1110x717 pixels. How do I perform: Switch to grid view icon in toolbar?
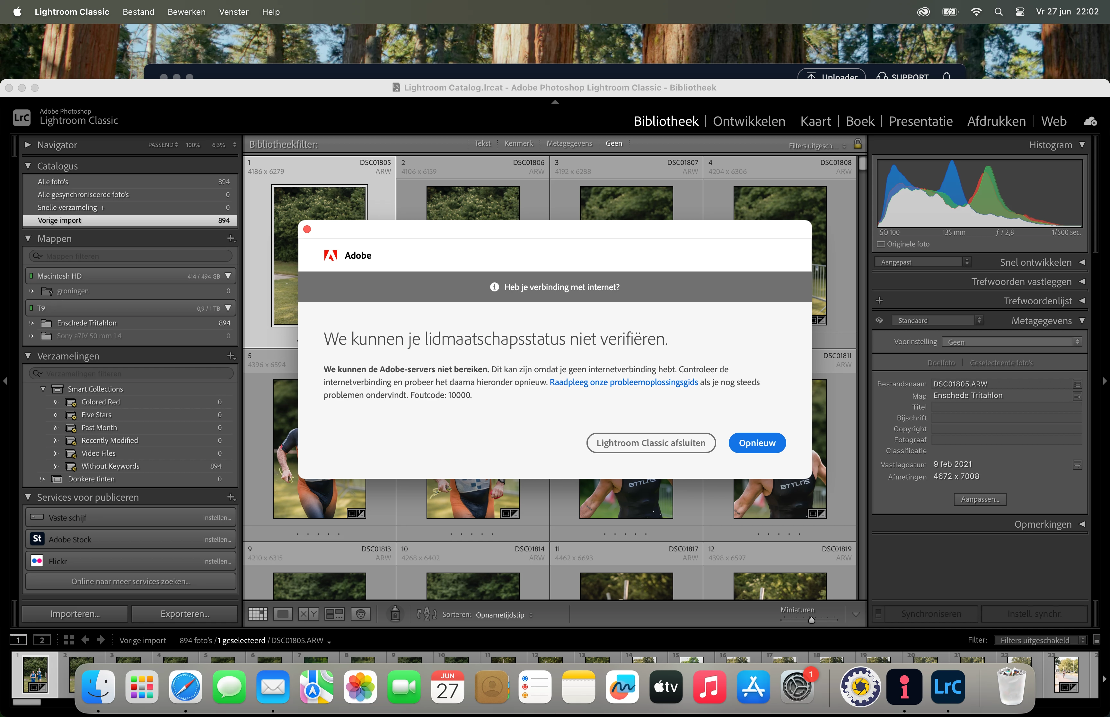point(258,614)
